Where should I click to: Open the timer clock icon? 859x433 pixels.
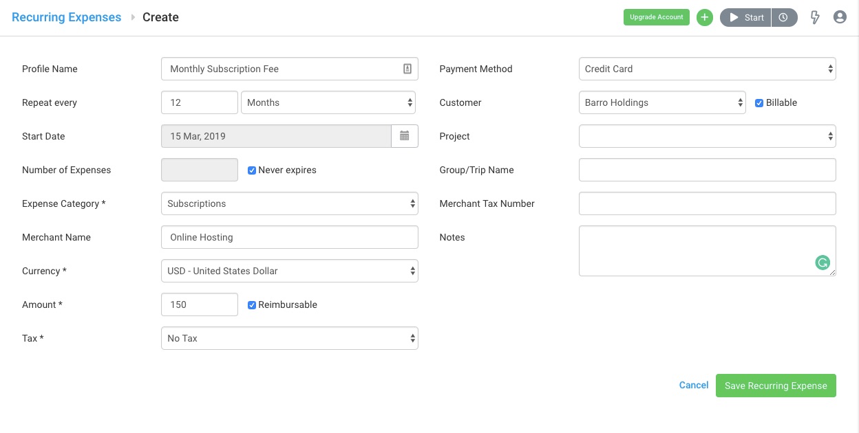(x=783, y=17)
